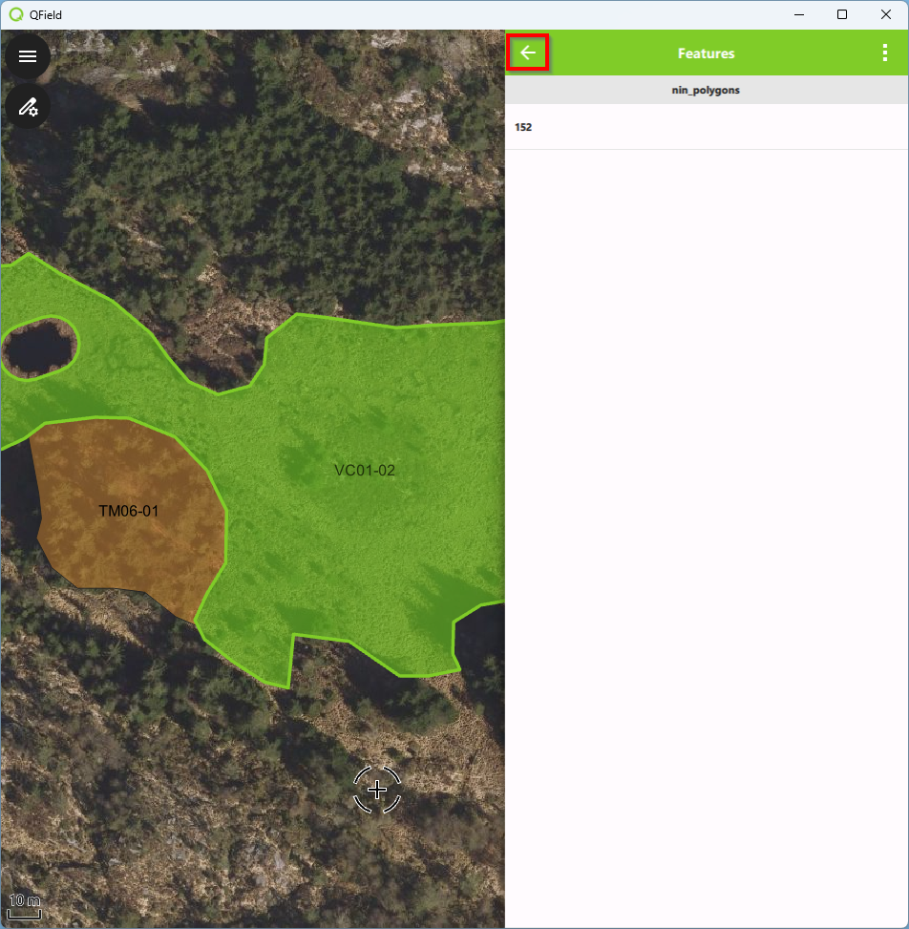Image resolution: width=909 pixels, height=929 pixels.
Task: Click the 10 m scale bar
Action: pyautogui.click(x=25, y=907)
